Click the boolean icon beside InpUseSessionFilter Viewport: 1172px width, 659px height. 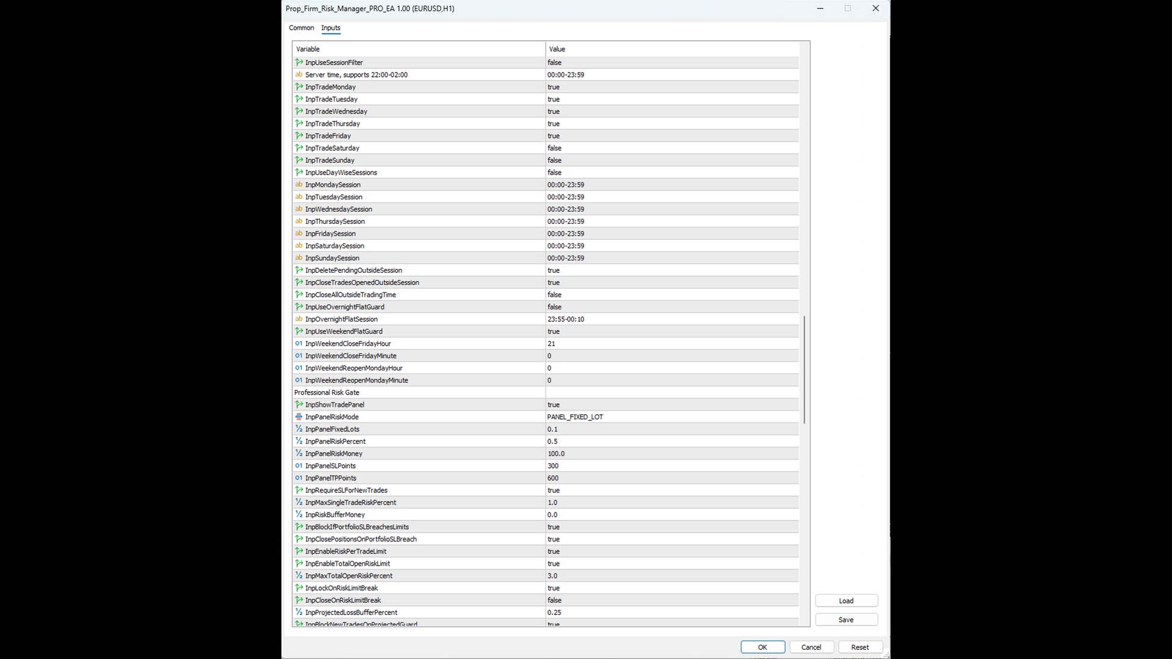point(299,62)
